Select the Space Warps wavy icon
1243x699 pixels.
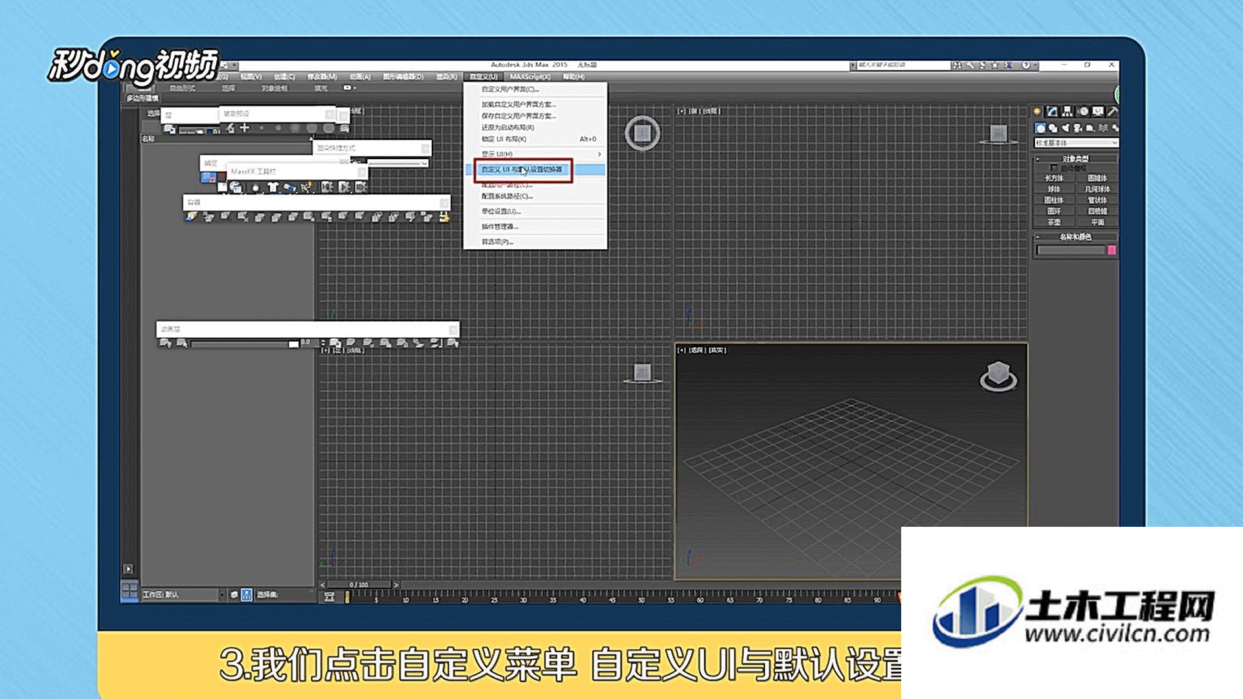pos(1103,128)
